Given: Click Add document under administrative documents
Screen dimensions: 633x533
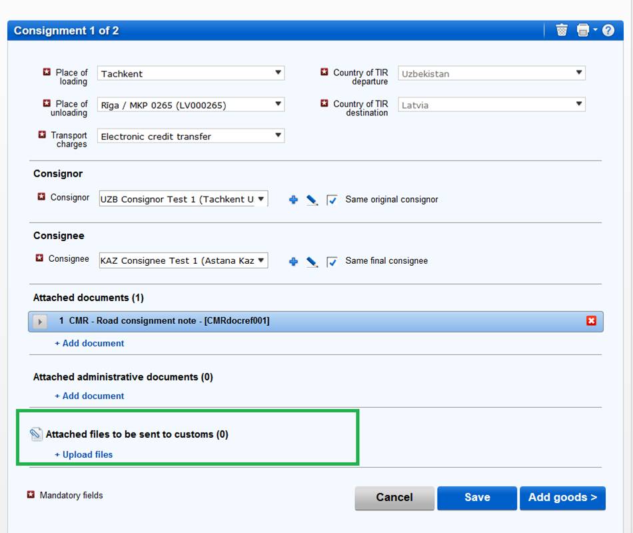Looking at the screenshot, I should pos(89,396).
